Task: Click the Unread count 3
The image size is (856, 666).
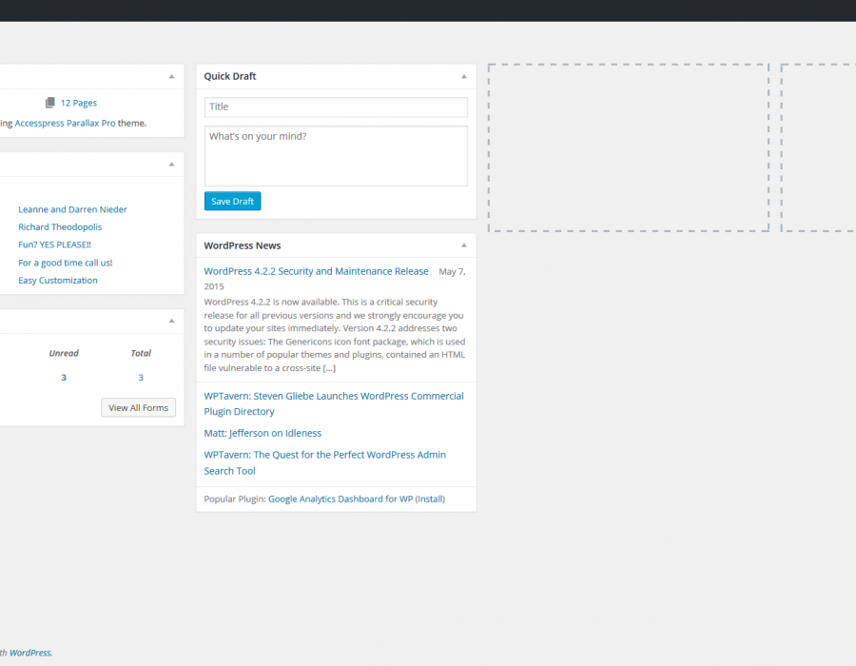Action: click(64, 377)
